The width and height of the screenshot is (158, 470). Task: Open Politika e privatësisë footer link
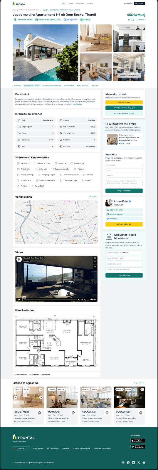(x=102, y=449)
